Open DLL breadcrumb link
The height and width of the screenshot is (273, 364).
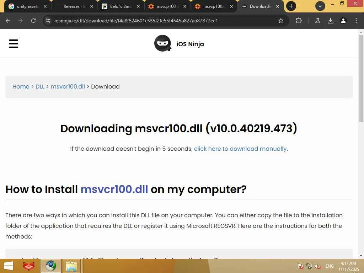[40, 87]
